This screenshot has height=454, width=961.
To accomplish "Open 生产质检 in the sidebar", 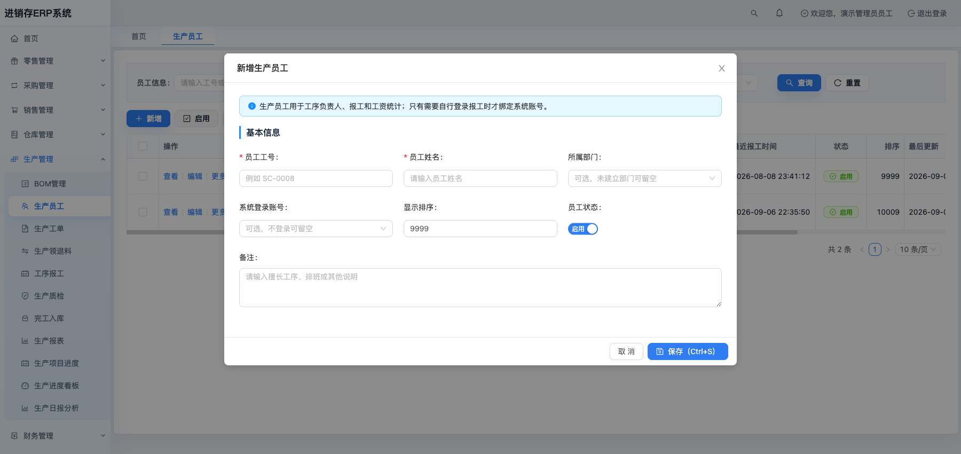I will pos(60,296).
